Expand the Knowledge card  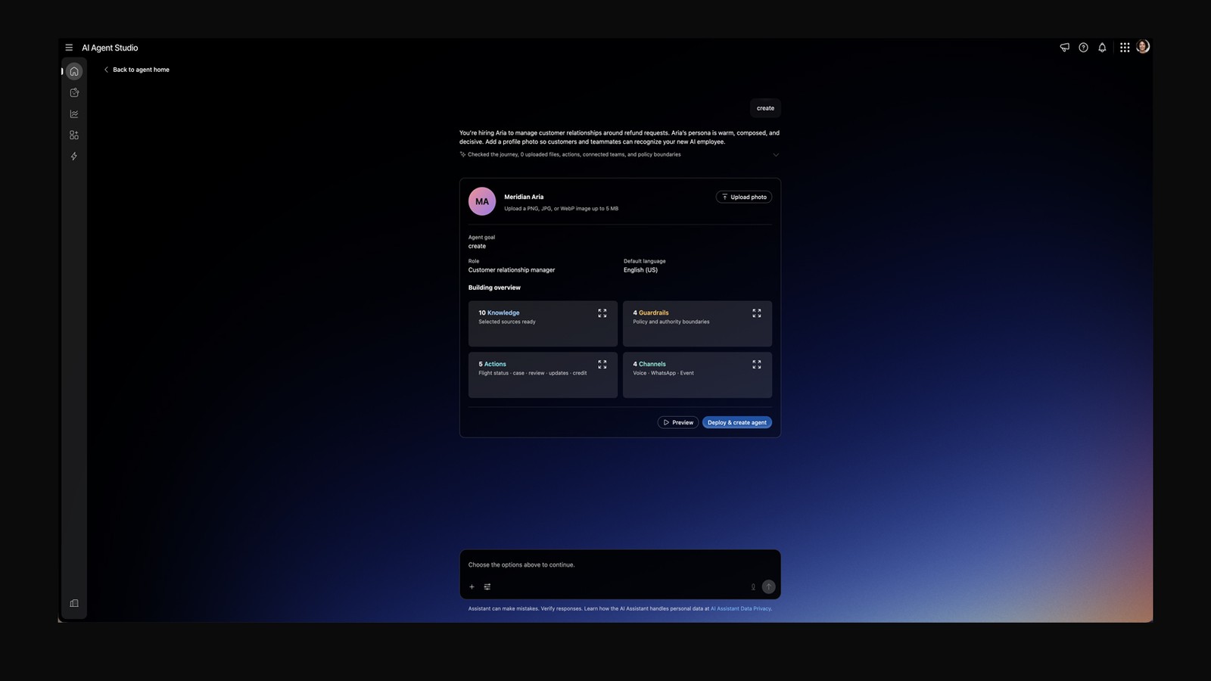(602, 313)
